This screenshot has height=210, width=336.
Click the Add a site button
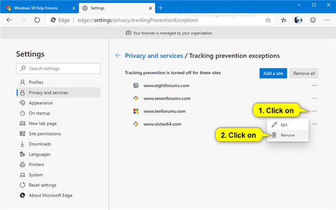[x=273, y=73]
